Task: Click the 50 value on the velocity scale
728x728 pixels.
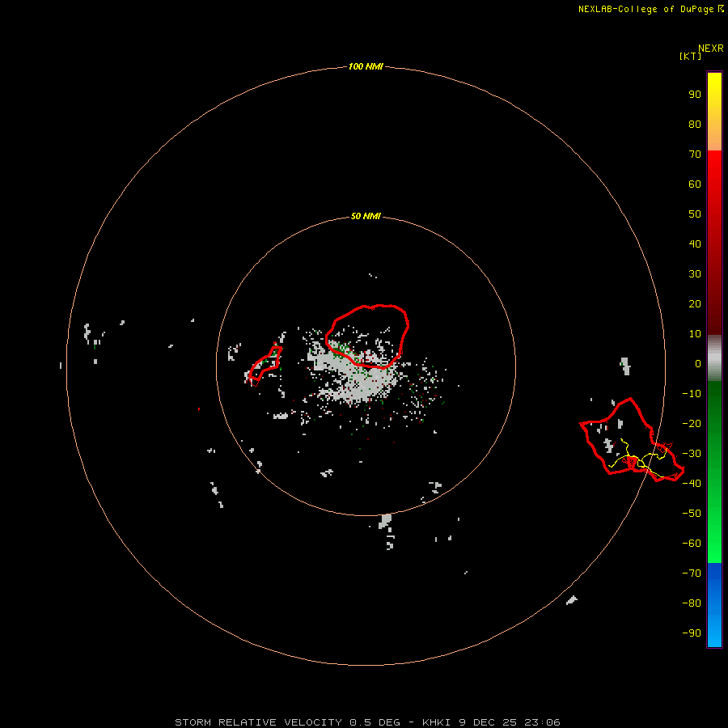Action: tap(695, 214)
